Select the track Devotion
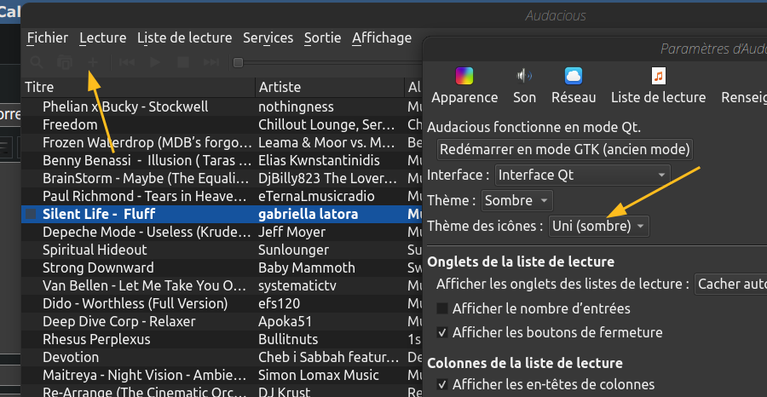Screen dimensions: 767x397 click(x=71, y=358)
